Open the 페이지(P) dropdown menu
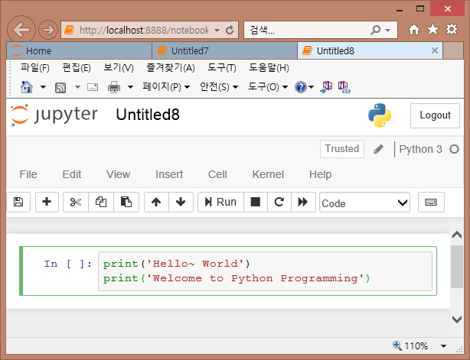The height and width of the screenshot is (360, 470). pyautogui.click(x=166, y=87)
